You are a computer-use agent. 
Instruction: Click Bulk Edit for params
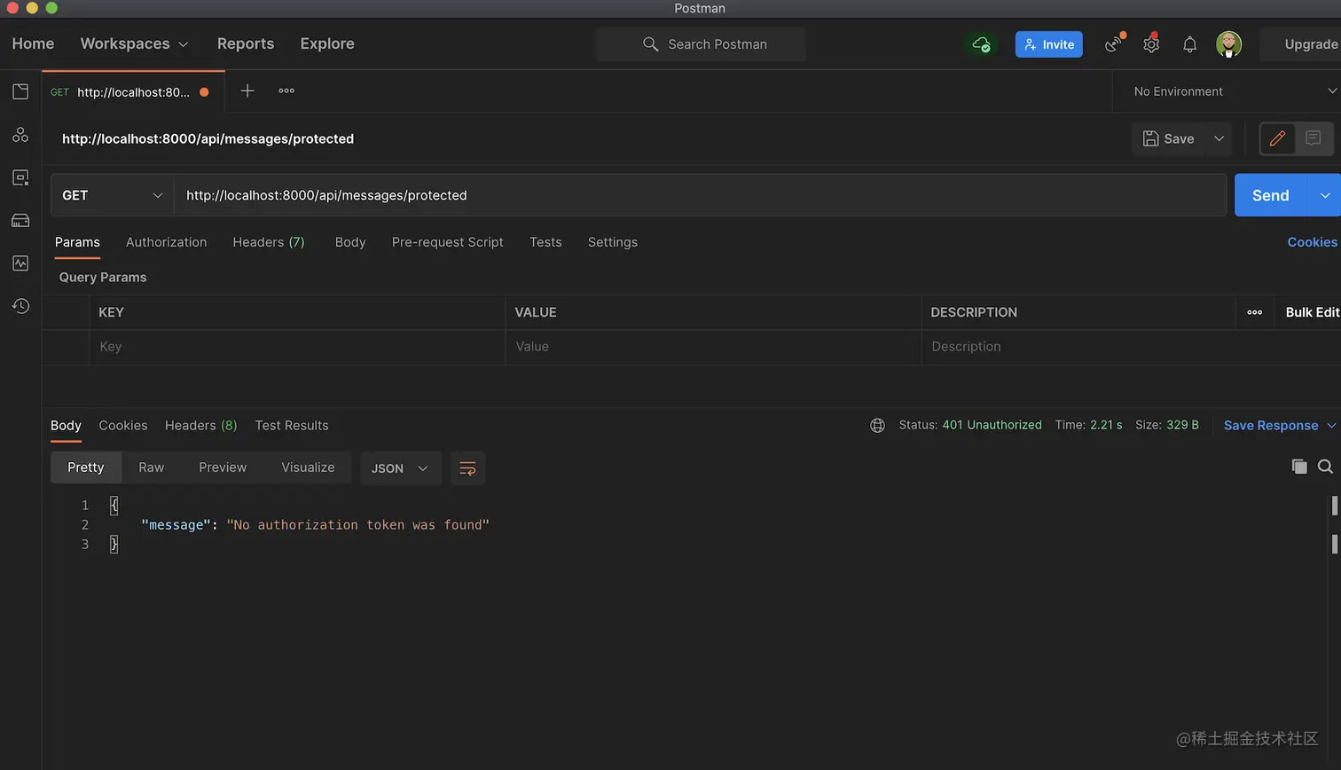[1312, 312]
